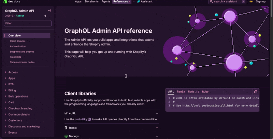
Task: Expand the Discounts and marketing section
Action: [22, 126]
